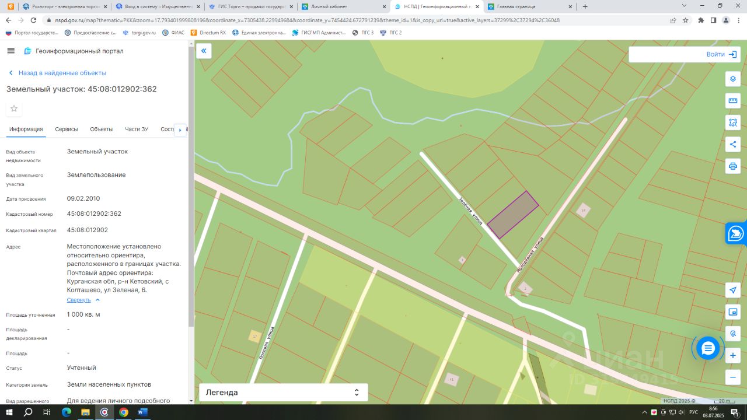
Task: Activate the area selection tool
Action: [733, 123]
